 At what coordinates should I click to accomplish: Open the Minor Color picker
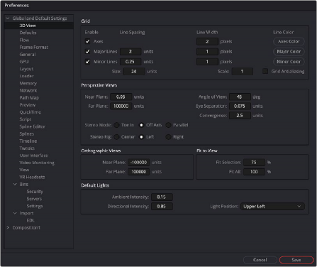pos(289,62)
